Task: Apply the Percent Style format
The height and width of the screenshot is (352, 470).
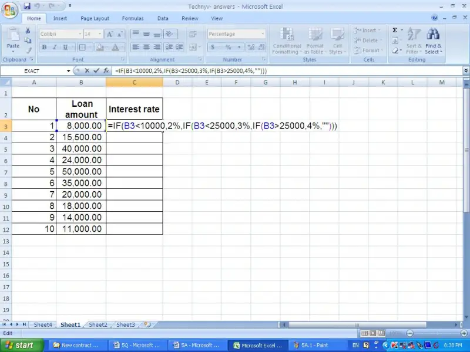Action: [x=228, y=47]
